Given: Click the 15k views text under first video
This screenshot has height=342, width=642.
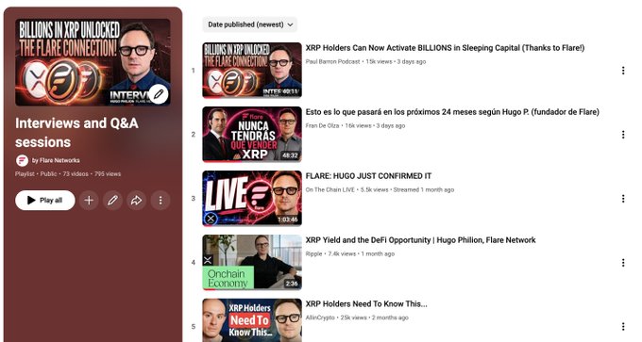Looking at the screenshot, I should pos(379,61).
